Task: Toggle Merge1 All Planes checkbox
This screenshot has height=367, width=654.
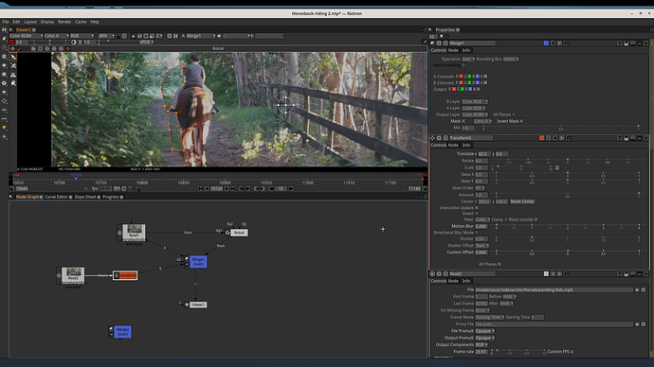Action: (x=514, y=114)
